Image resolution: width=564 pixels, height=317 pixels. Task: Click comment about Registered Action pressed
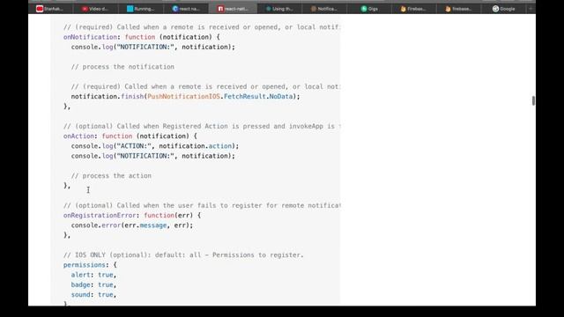pos(202,126)
